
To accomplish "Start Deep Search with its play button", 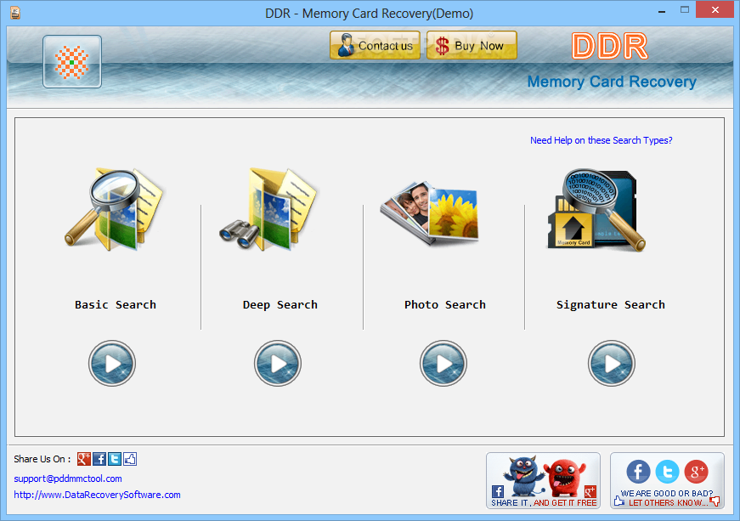I will pyautogui.click(x=278, y=364).
